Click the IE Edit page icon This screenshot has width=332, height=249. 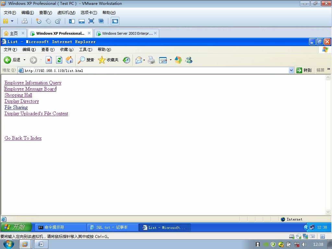click(x=163, y=60)
